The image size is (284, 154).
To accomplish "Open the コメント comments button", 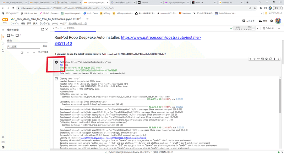I will (x=248, y=21).
